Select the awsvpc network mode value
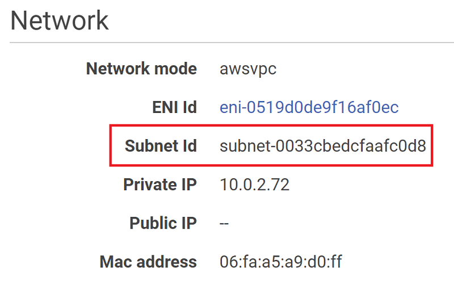This screenshot has width=454, height=285. [249, 69]
